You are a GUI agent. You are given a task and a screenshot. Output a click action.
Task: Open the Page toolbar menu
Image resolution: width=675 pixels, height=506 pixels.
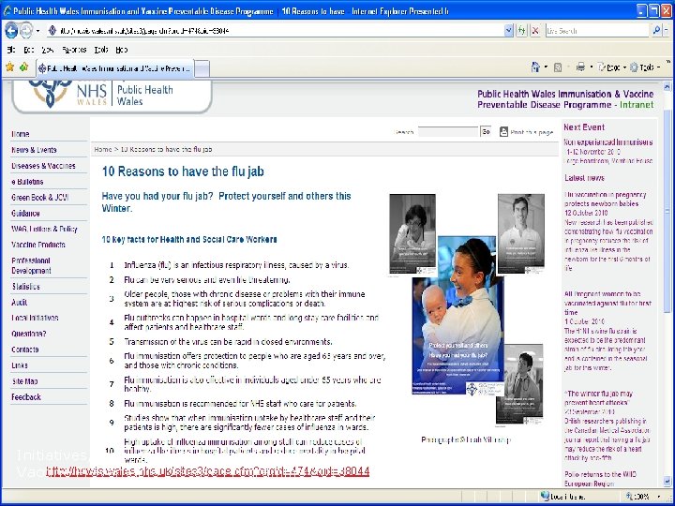pos(611,67)
